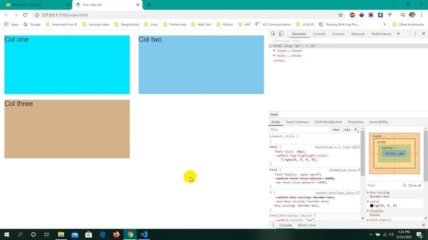428x240 pixels.
Task: Close the bottom drawer
Action: (423, 225)
